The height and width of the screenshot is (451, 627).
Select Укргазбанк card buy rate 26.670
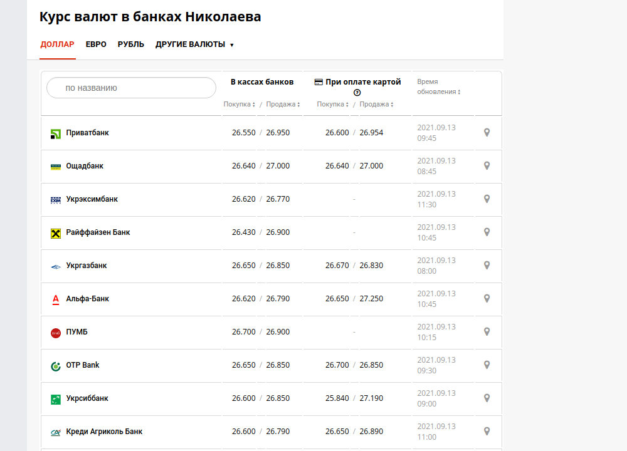point(337,265)
